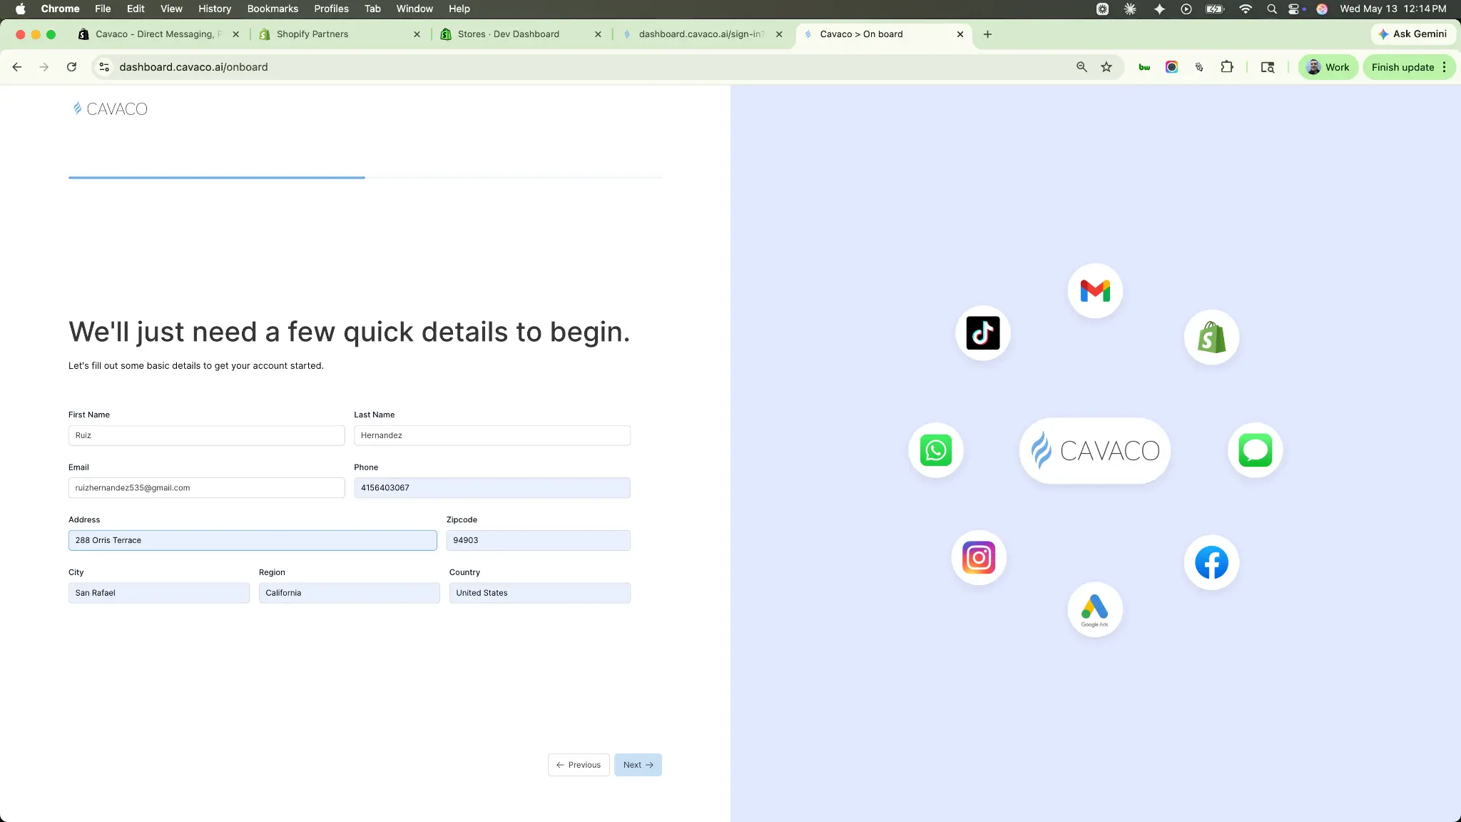Click the battery icon in the menu bar
Image resolution: width=1461 pixels, height=822 pixels.
pyautogui.click(x=1215, y=9)
